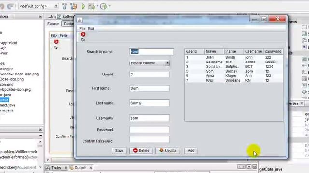The image size is (309, 173).
Task: Click the Userid input field
Action: 150,74
